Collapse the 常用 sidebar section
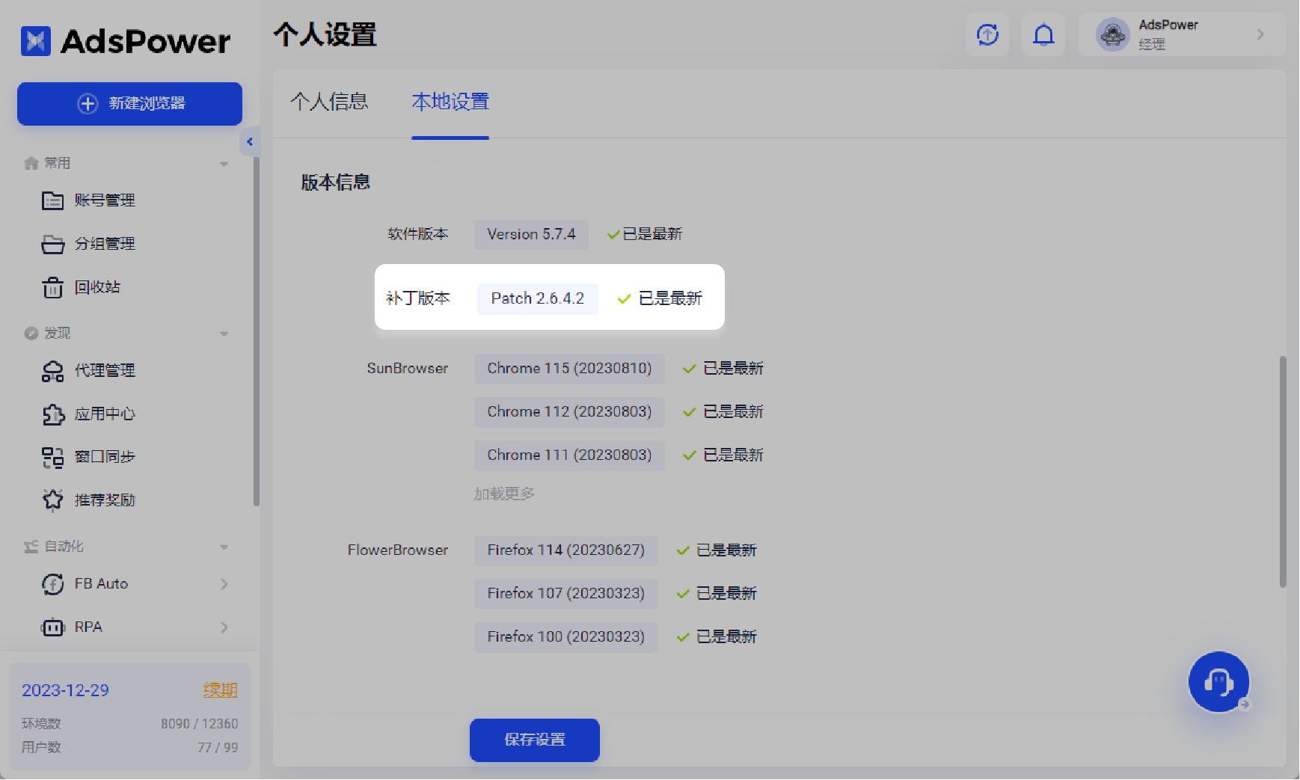Screen dimensions: 1300x780 click(224, 163)
